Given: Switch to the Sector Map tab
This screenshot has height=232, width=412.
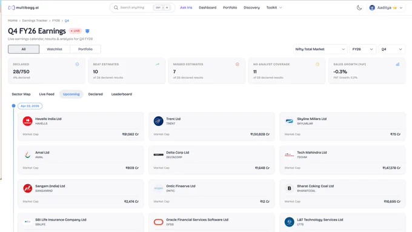Looking at the screenshot, I should [x=21, y=94].
